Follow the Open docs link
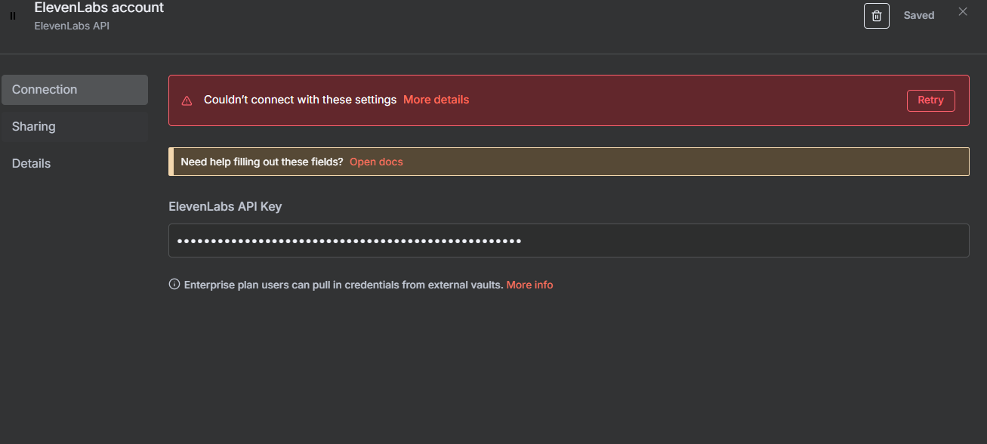This screenshot has height=444, width=987. pyautogui.click(x=376, y=162)
